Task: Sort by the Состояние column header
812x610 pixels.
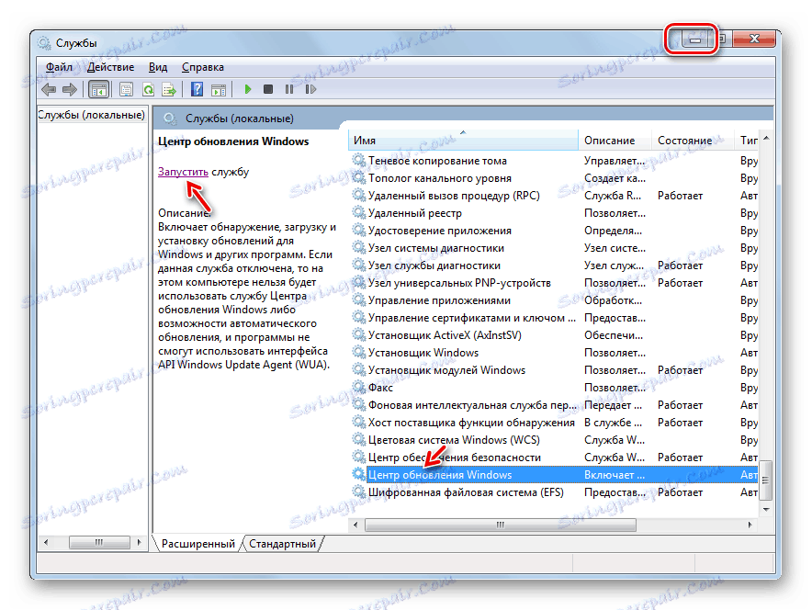Action: 693,141
